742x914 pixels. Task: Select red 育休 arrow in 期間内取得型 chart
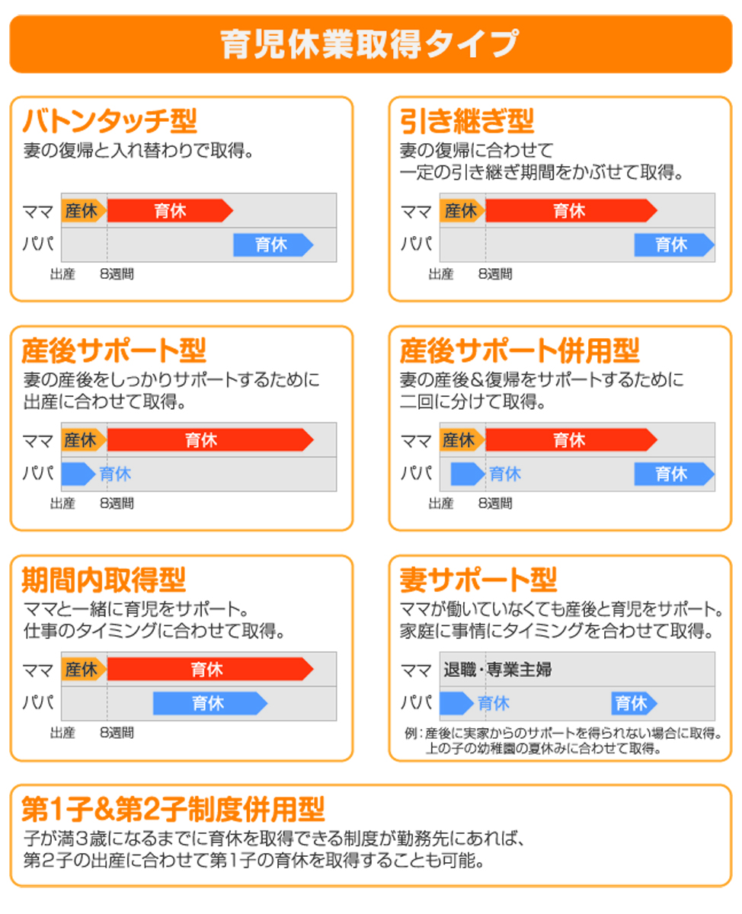pyautogui.click(x=209, y=669)
